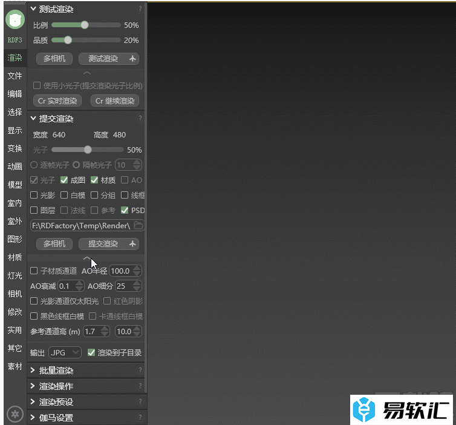This screenshot has height=425, width=456.
Task: Expand the 伽马设置 section
Action: point(33,417)
